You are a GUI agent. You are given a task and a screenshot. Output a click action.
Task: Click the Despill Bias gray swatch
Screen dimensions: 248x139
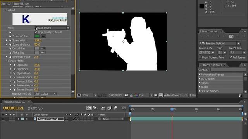point(37,49)
